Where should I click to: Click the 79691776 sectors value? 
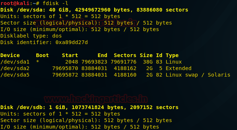pyautogui.click(x=124, y=62)
